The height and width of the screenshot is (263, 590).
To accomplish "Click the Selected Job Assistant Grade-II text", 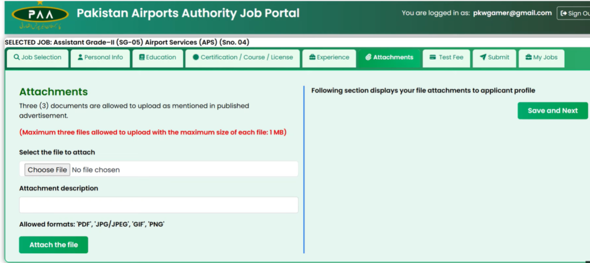I will point(127,42).
